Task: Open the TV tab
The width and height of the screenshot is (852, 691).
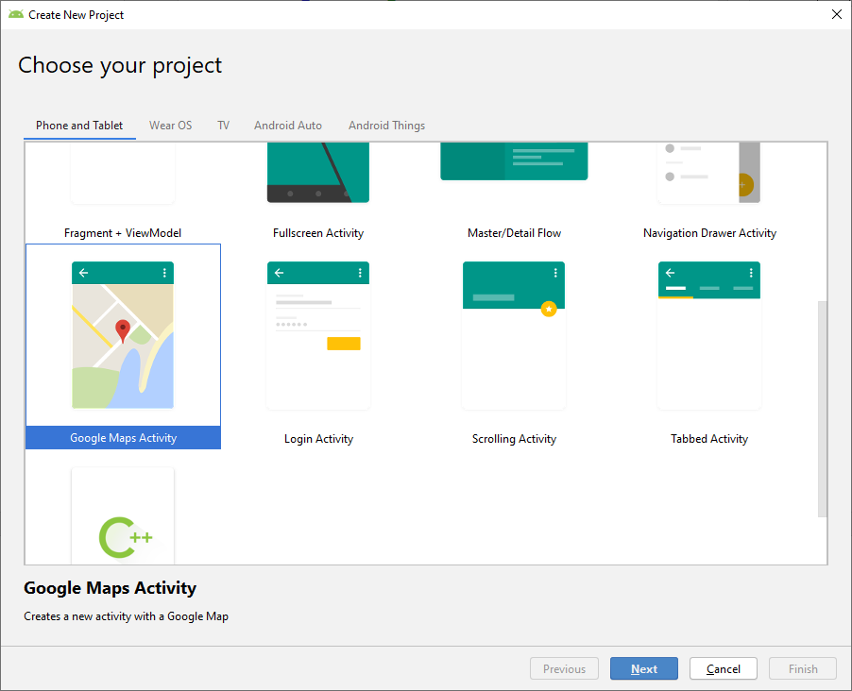Action: tap(223, 126)
